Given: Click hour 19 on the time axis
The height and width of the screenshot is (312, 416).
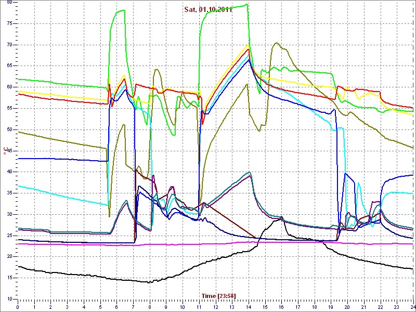Looking at the screenshot, I should click(x=331, y=307).
